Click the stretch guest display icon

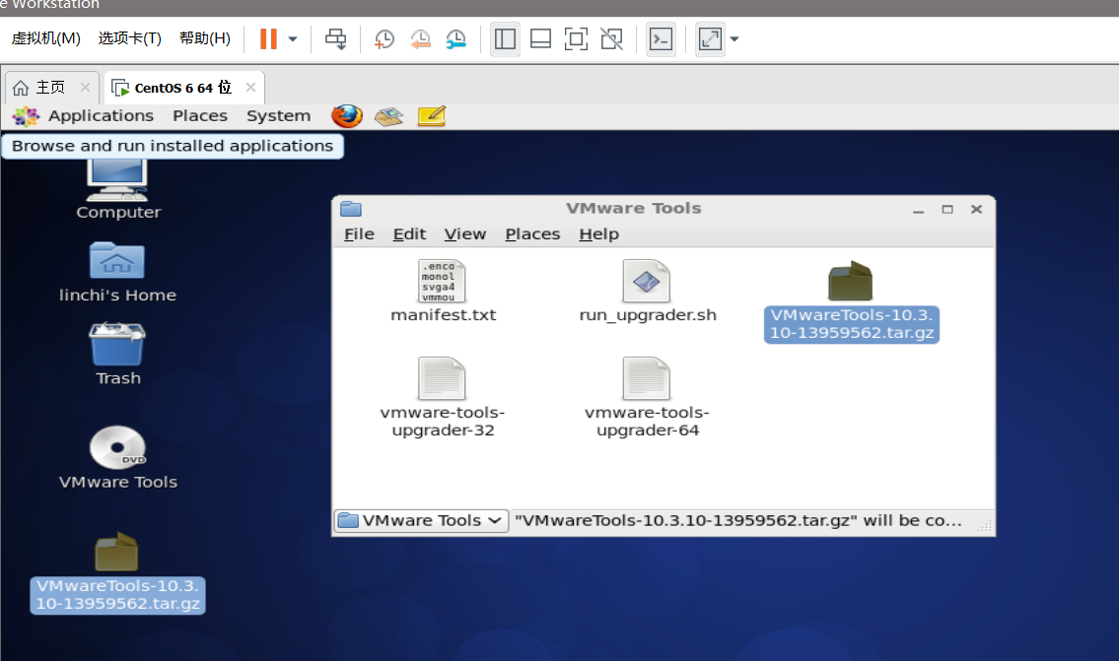click(x=710, y=38)
